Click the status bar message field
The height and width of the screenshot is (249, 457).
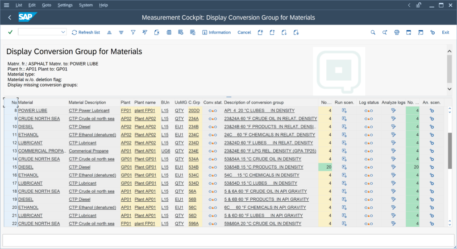click(228, 241)
